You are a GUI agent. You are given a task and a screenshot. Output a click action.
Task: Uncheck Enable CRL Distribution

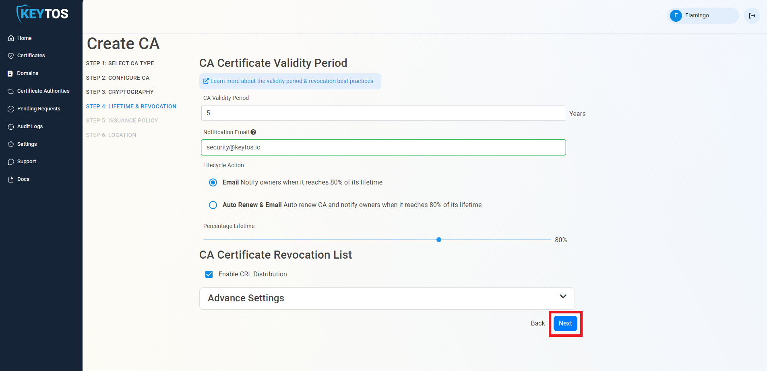click(x=209, y=274)
